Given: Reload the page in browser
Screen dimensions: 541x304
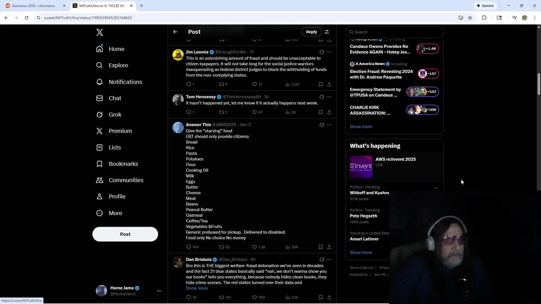Looking at the screenshot, I should tap(26, 18).
